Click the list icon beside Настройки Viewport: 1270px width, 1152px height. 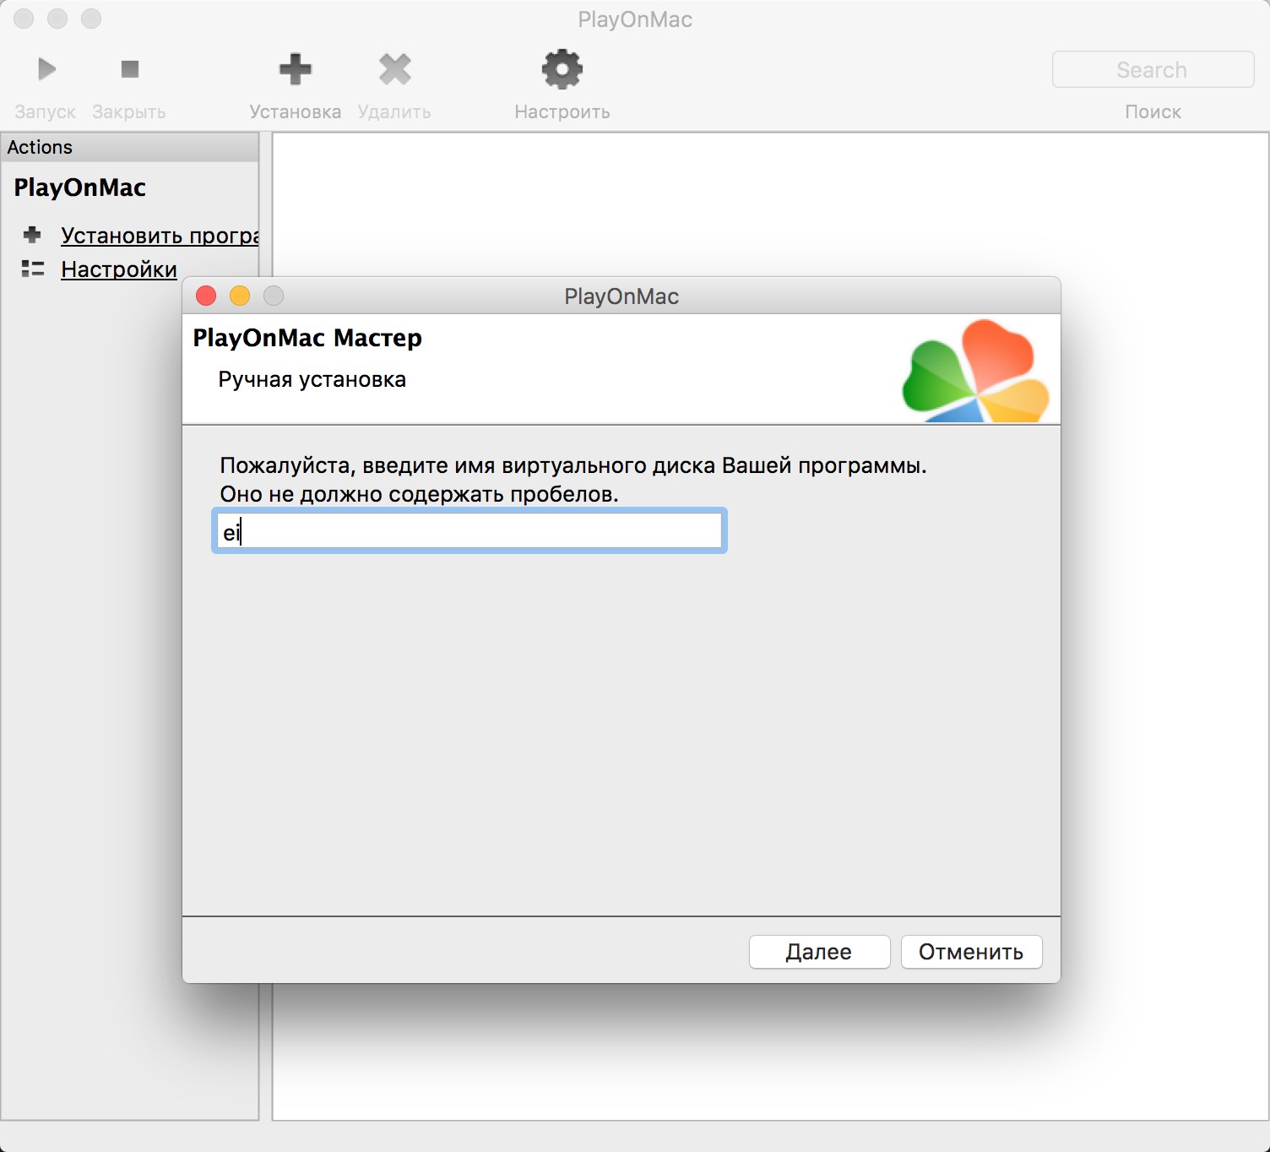(x=32, y=269)
